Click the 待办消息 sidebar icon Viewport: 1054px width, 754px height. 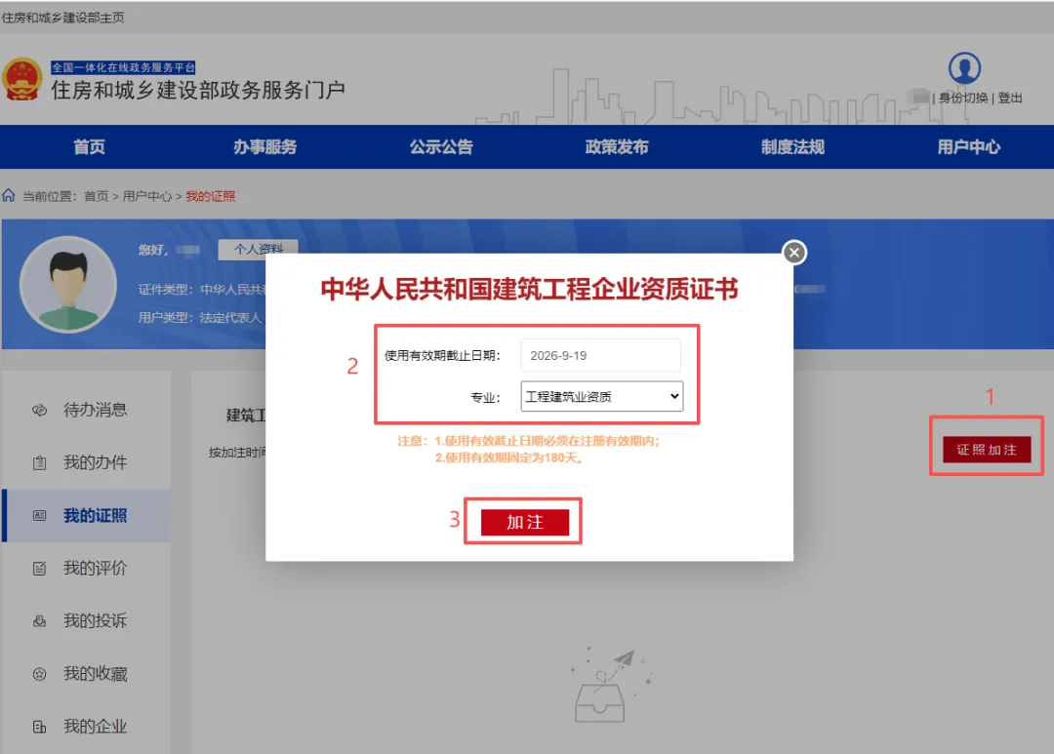(x=40, y=410)
